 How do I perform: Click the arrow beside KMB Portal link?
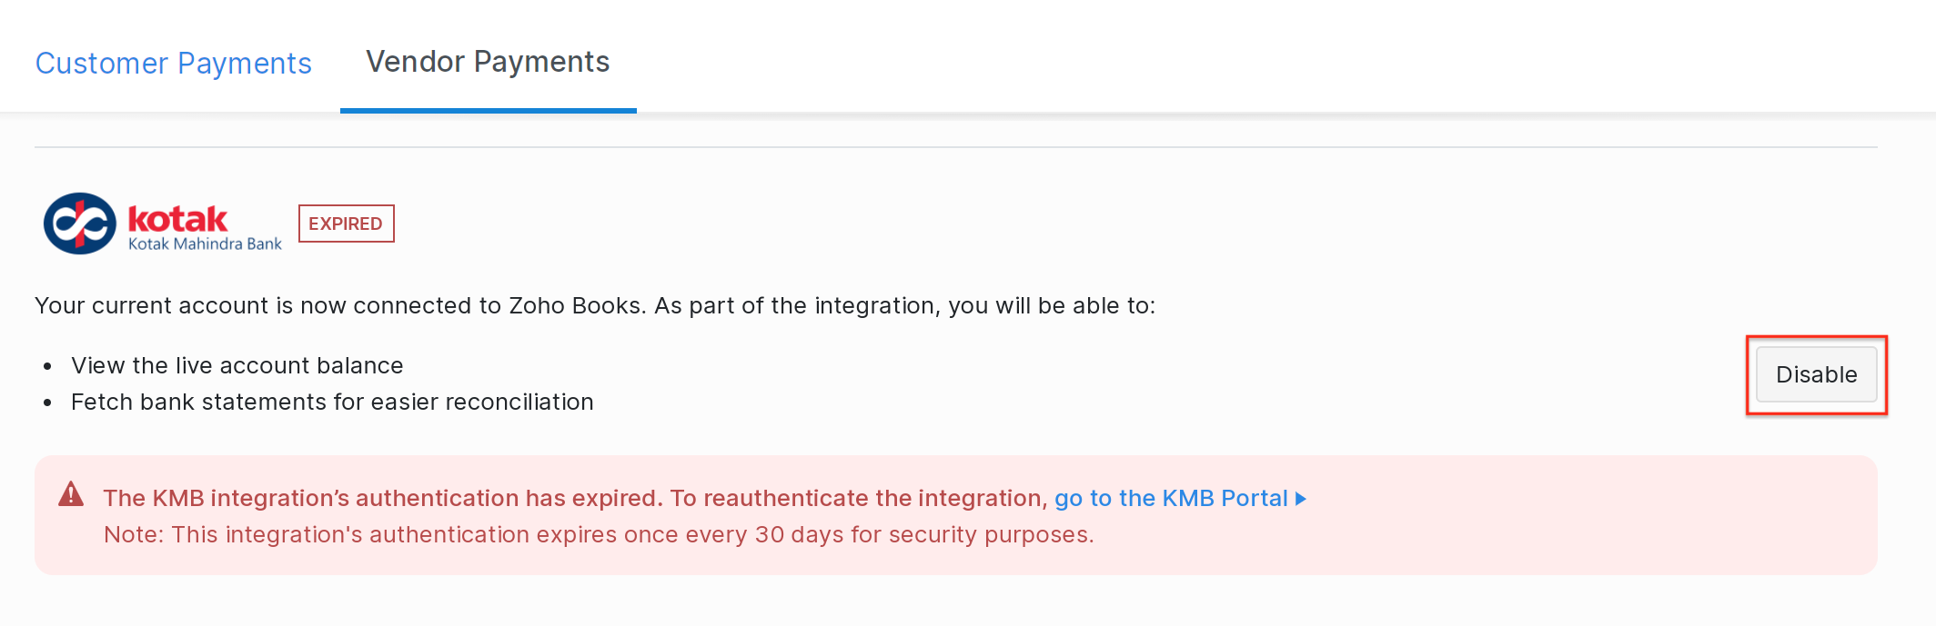(x=1301, y=499)
